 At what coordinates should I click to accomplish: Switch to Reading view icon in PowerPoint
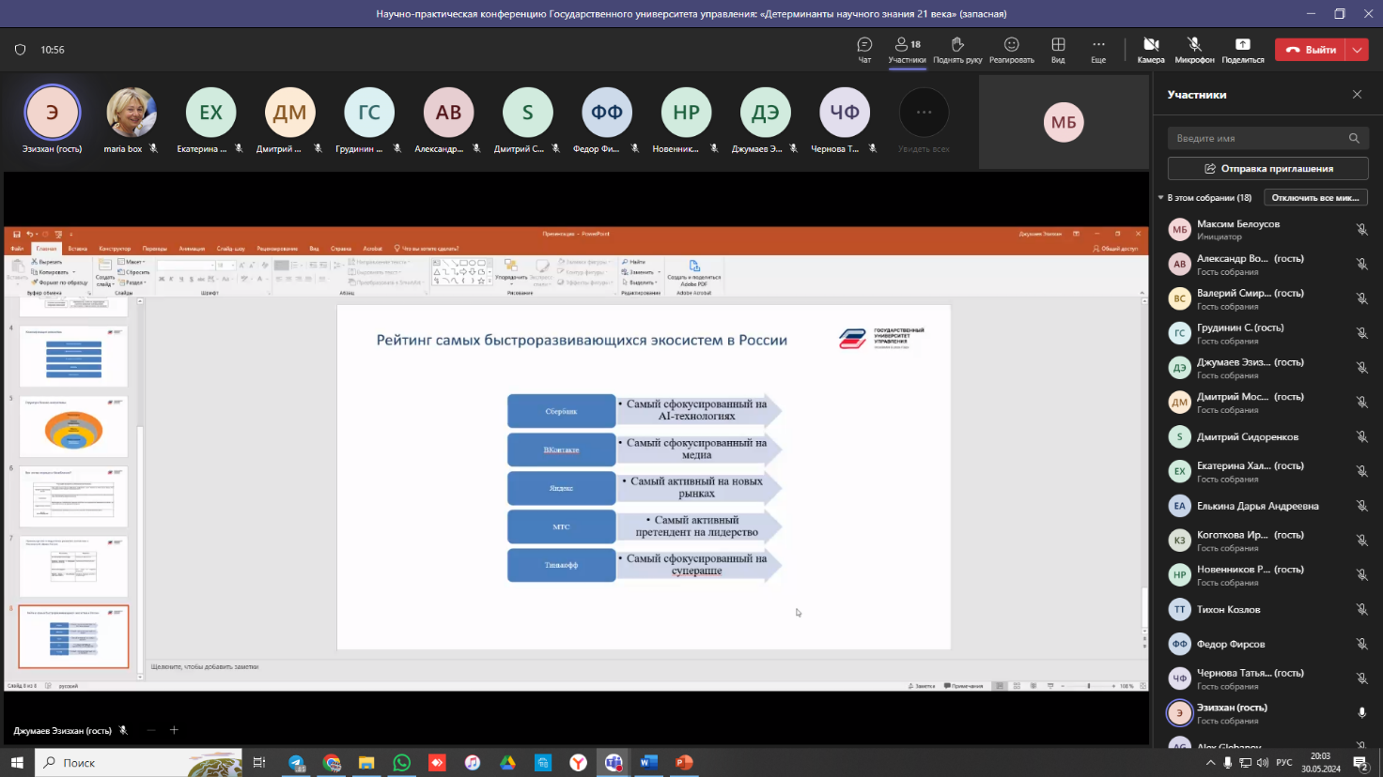click(x=1033, y=686)
